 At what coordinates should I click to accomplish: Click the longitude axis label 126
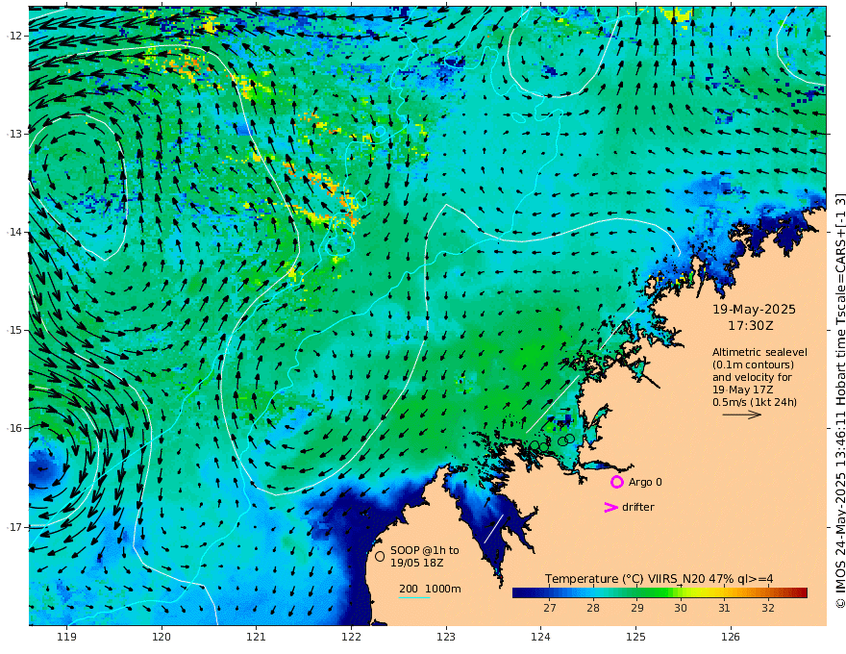(731, 637)
